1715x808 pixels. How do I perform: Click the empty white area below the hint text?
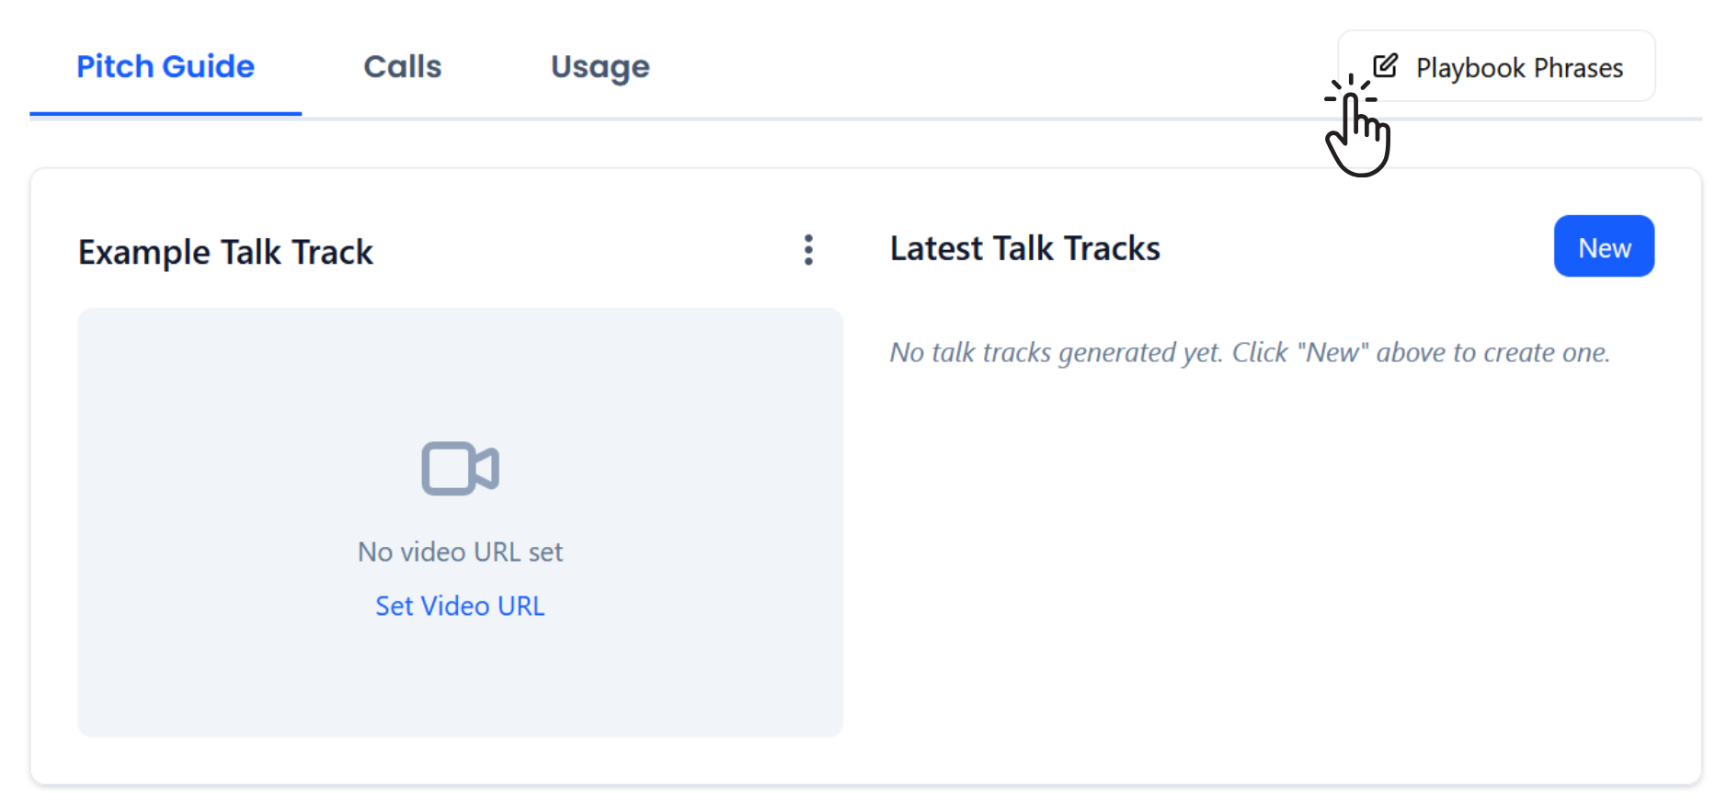(1269, 570)
